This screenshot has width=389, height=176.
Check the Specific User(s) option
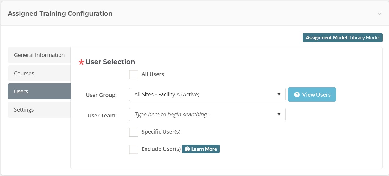[134, 132]
